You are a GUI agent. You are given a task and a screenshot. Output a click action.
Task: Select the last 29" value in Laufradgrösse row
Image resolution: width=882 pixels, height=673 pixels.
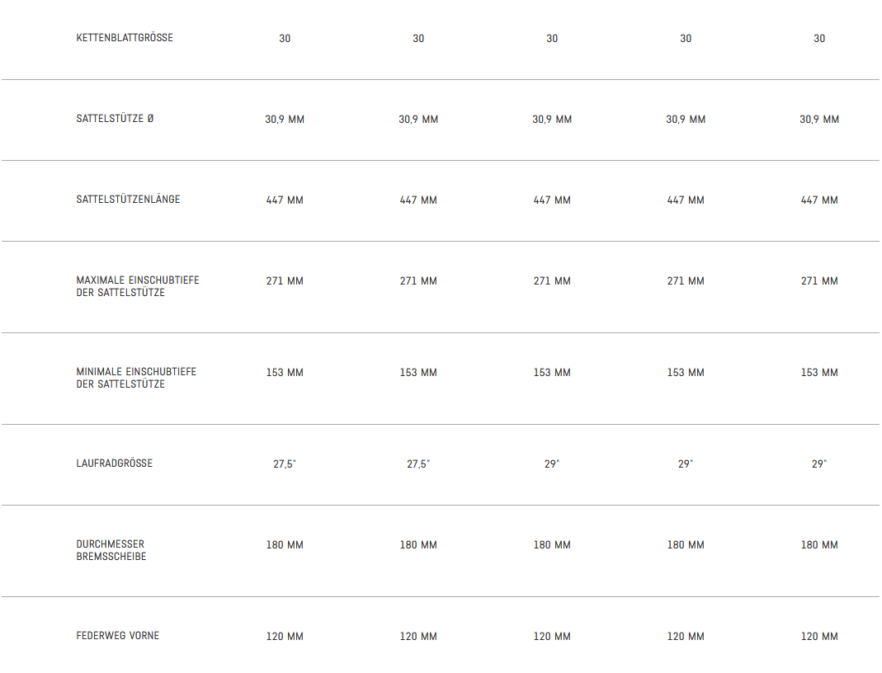pyautogui.click(x=819, y=464)
